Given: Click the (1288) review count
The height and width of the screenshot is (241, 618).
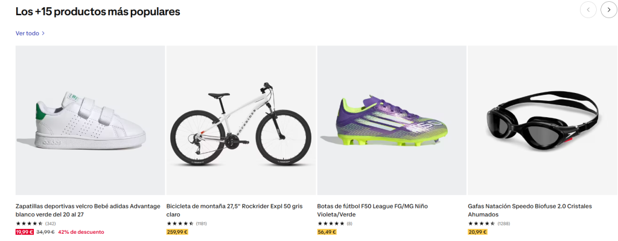Looking at the screenshot, I should [503, 223].
